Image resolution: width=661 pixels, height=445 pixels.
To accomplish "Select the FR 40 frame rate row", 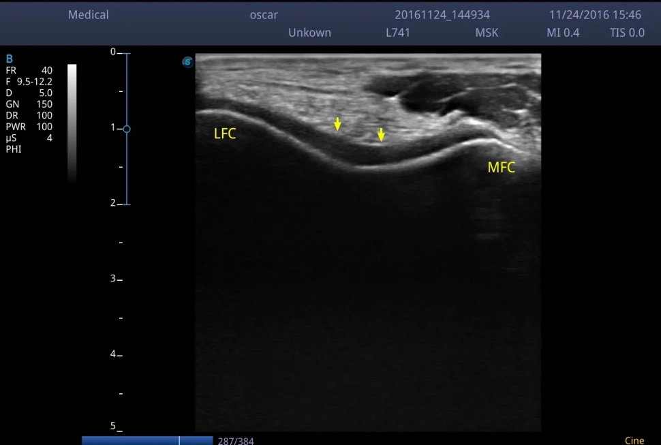I will (x=29, y=70).
